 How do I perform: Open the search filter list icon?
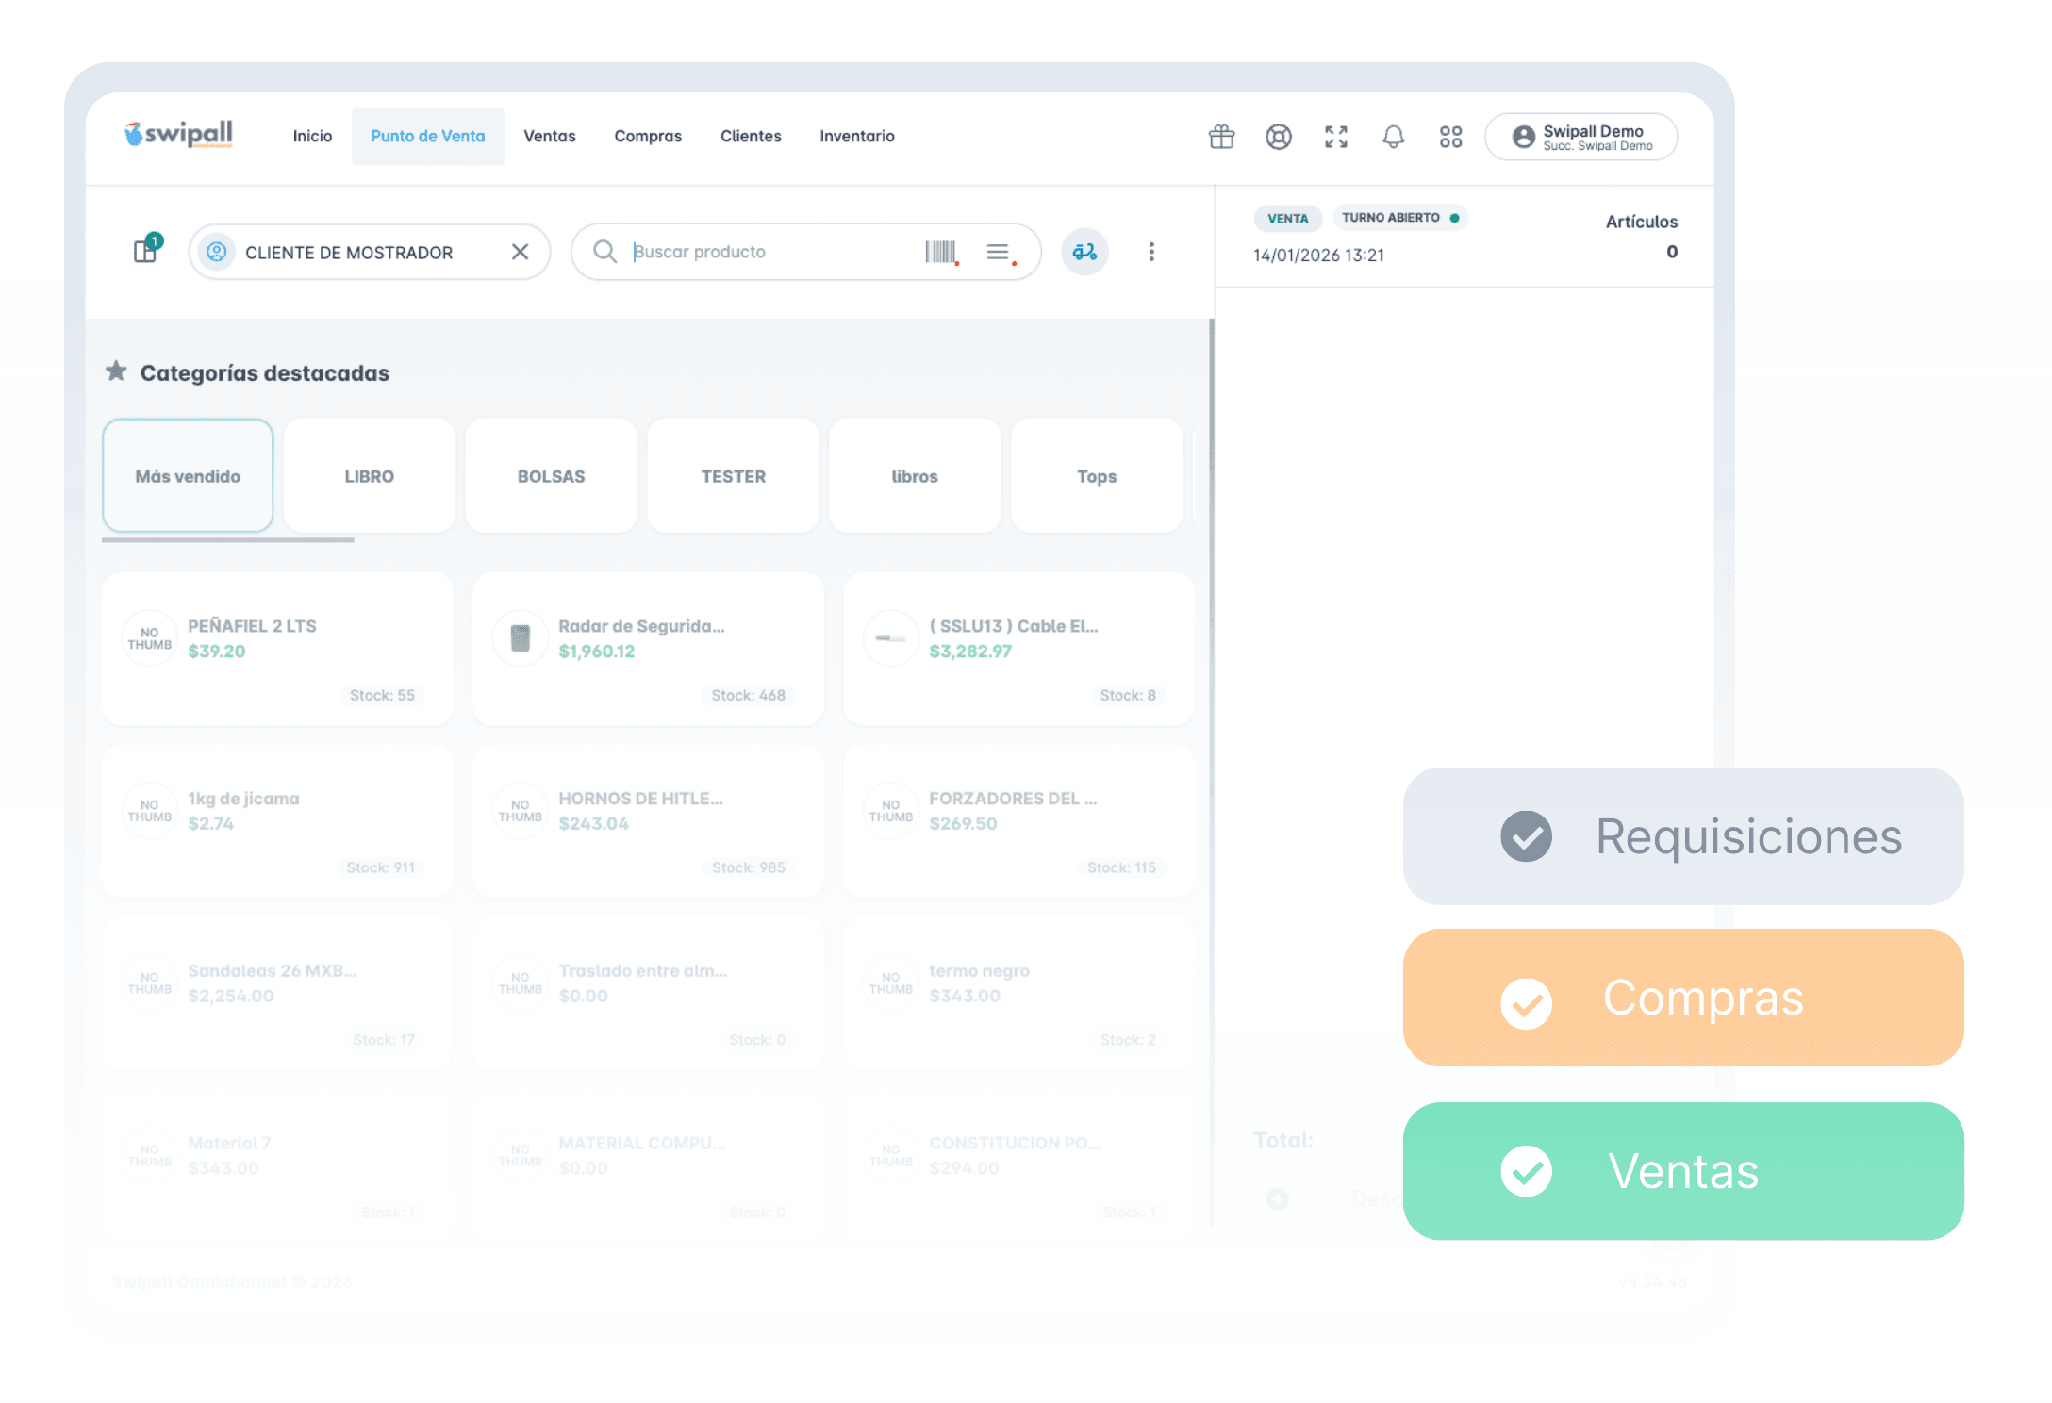click(x=998, y=252)
